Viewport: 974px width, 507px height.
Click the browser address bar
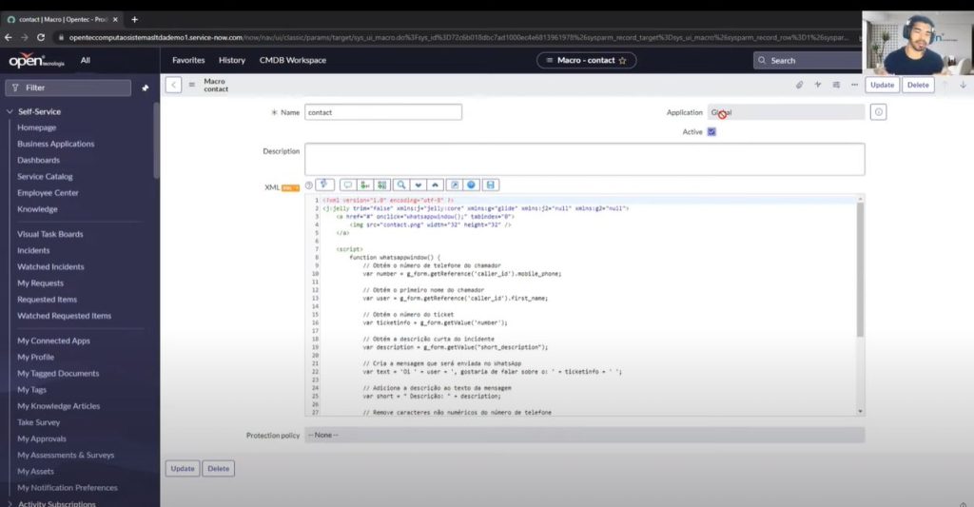[457, 37]
